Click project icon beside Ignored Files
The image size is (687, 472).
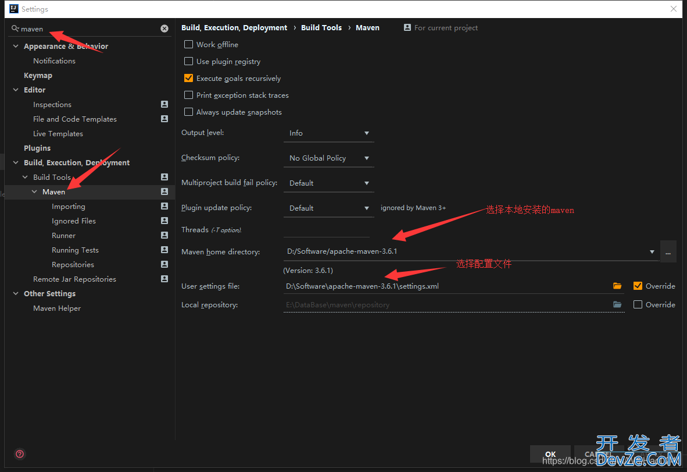point(164,221)
